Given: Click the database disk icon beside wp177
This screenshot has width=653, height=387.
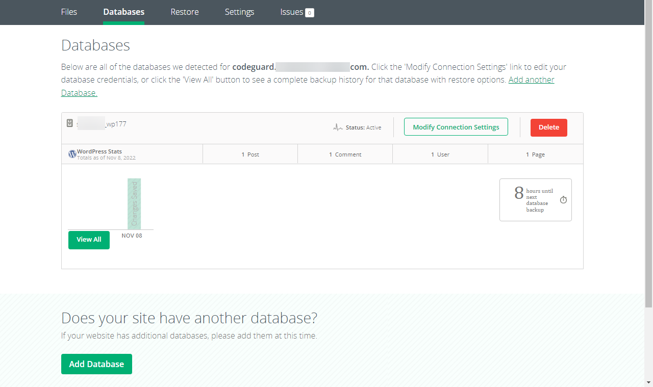Looking at the screenshot, I should click(x=70, y=122).
